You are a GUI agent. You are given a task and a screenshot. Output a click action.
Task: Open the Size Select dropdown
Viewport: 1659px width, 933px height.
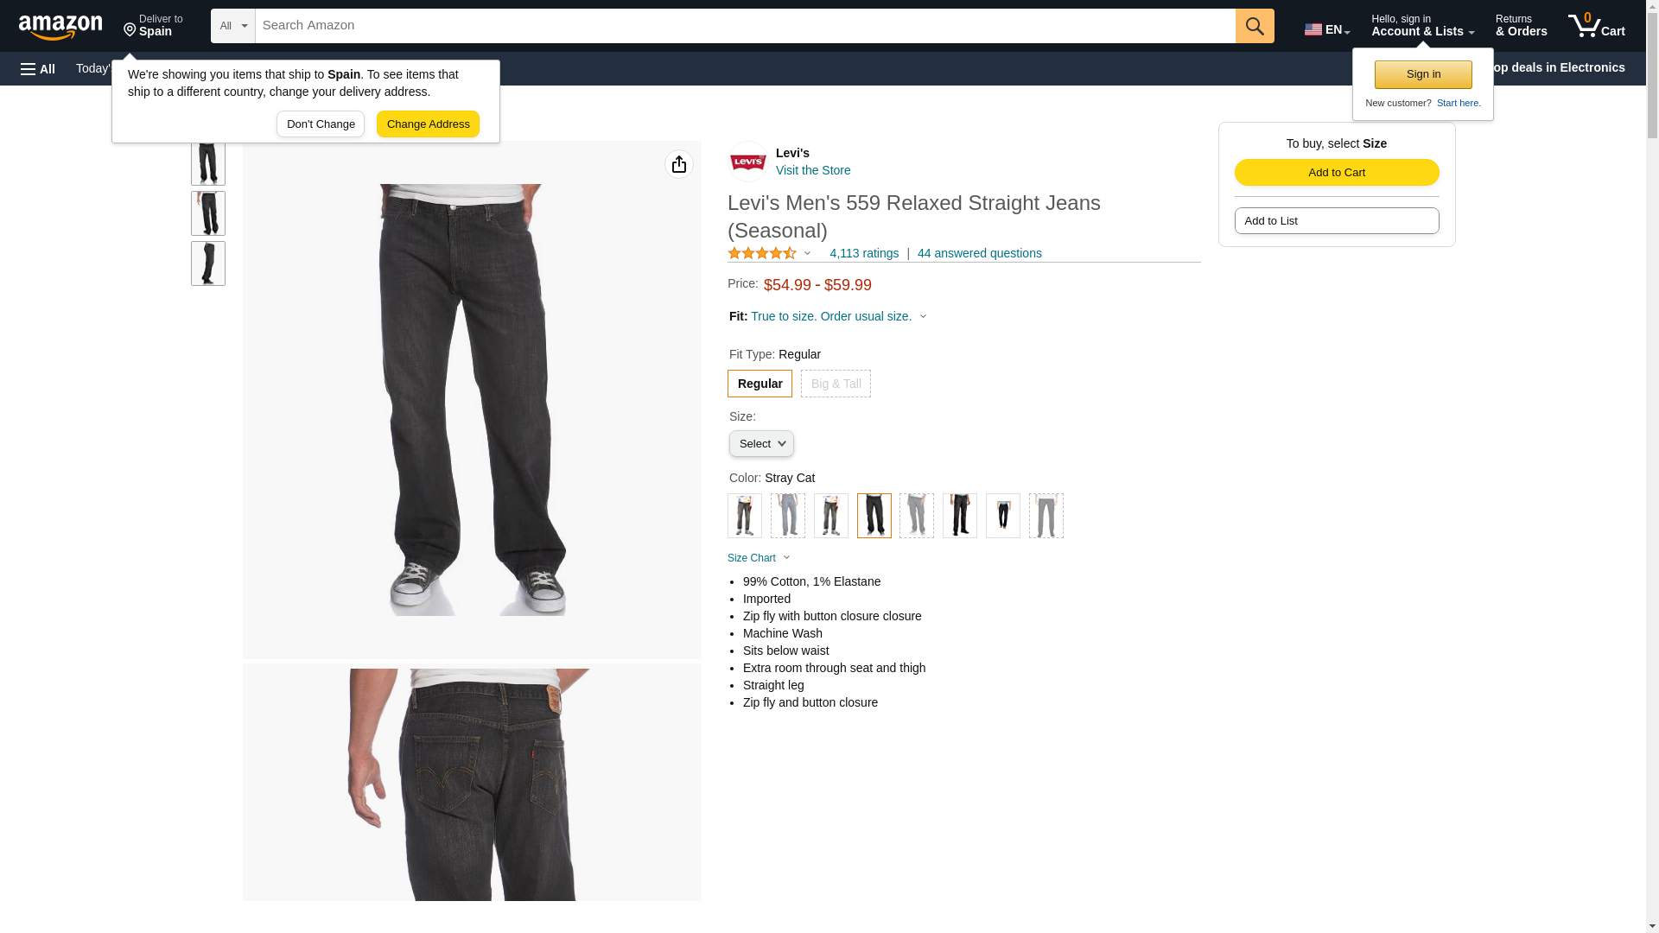click(761, 444)
